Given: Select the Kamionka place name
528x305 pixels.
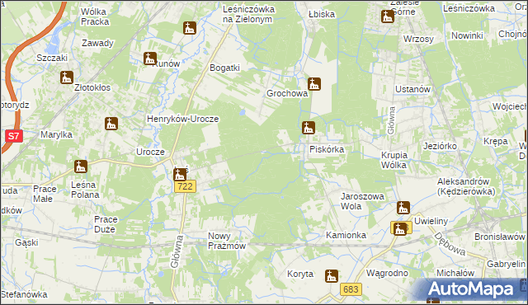Looking at the screenshot, I should (346, 235).
